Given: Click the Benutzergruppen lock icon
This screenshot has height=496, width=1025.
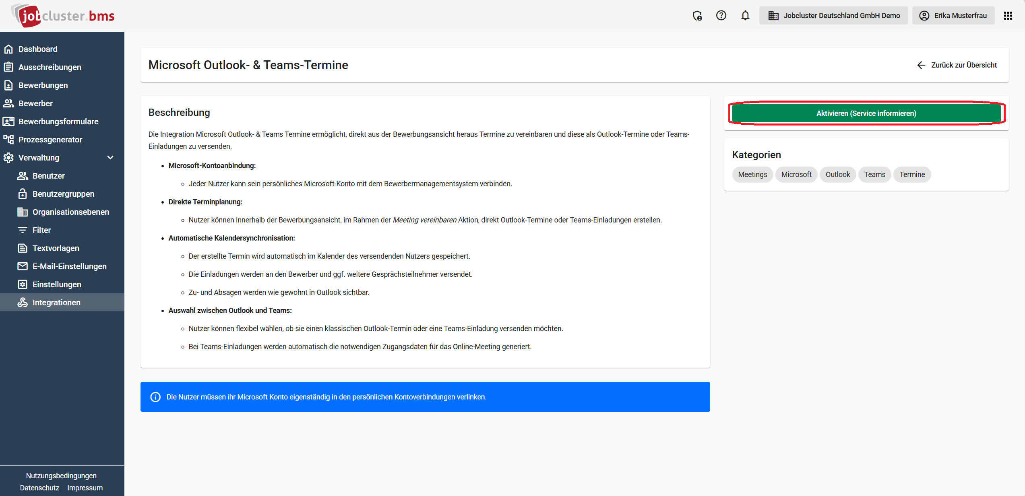Looking at the screenshot, I should tap(23, 194).
